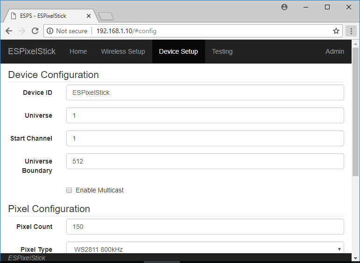Click the Enable Multicast label text

pyautogui.click(x=99, y=190)
